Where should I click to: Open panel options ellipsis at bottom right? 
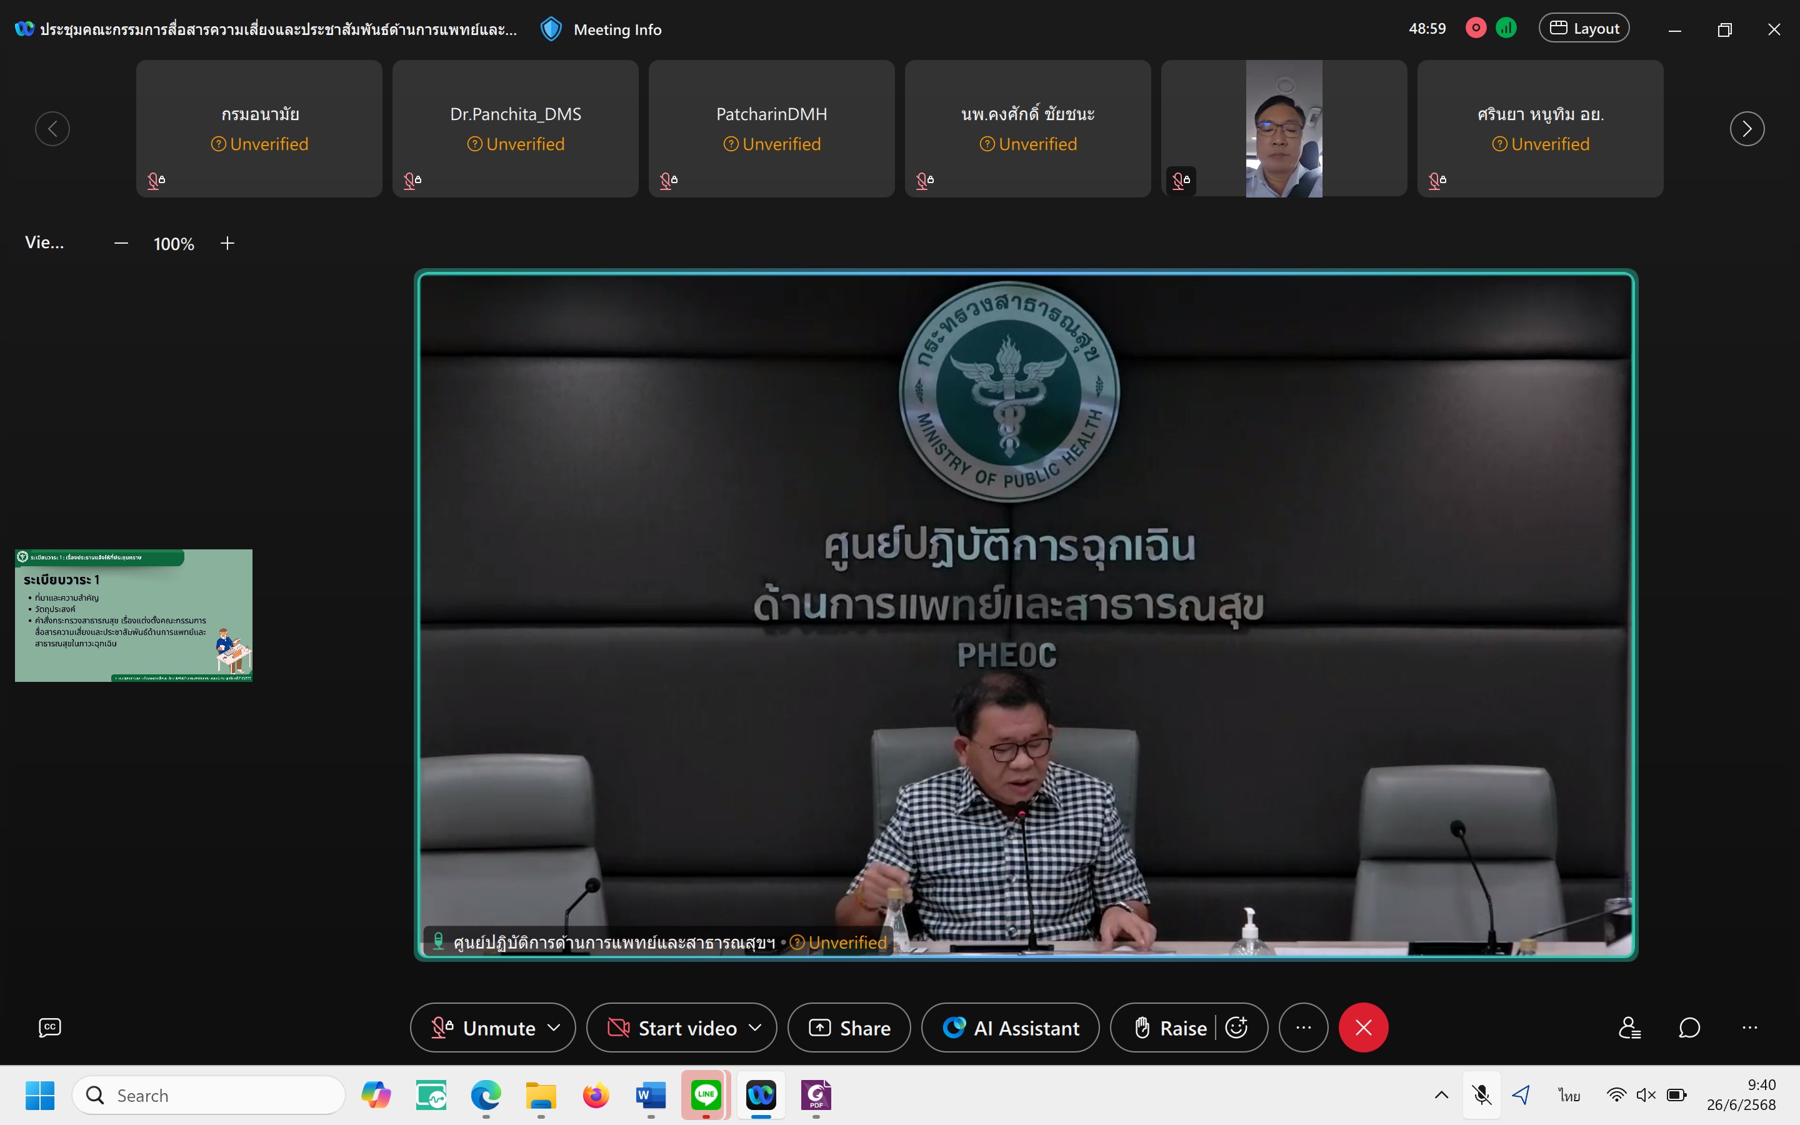[x=1749, y=1027]
